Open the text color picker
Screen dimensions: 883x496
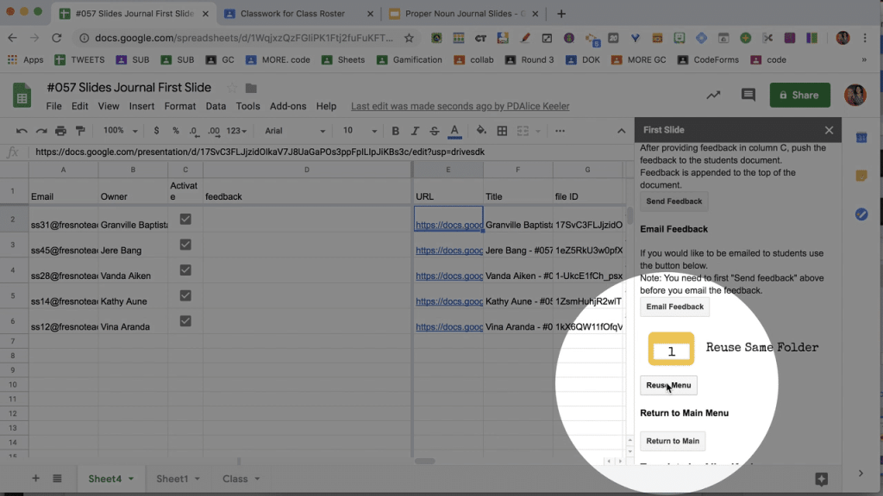coord(454,131)
